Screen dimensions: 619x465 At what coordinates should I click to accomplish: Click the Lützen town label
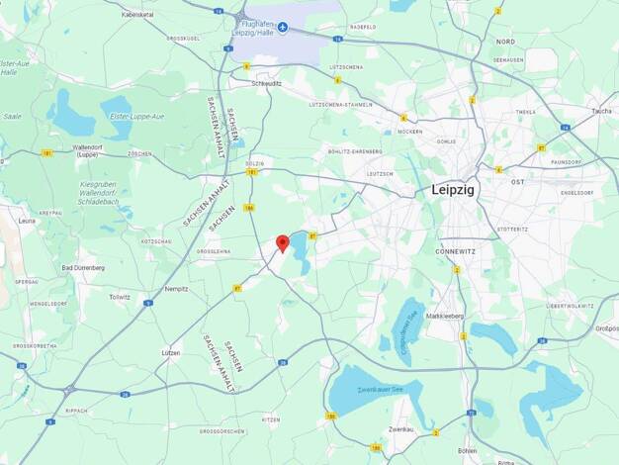click(171, 353)
